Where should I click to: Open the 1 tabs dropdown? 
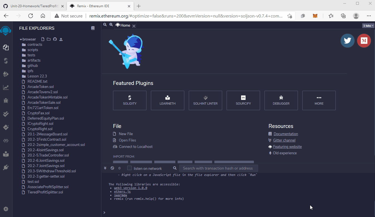point(368,26)
